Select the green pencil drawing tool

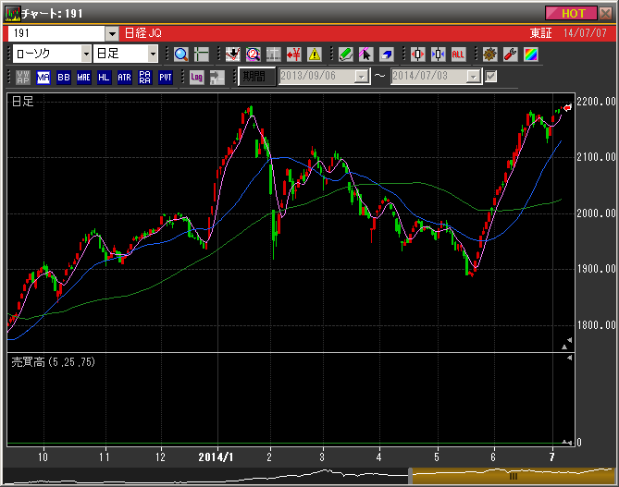346,55
